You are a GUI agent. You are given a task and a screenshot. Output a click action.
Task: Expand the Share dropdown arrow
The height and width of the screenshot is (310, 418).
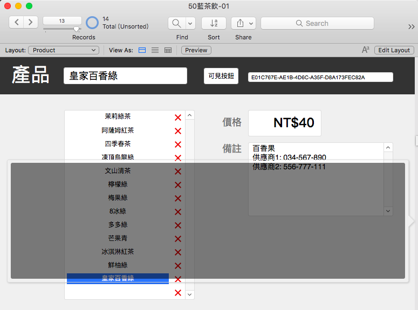click(x=251, y=23)
